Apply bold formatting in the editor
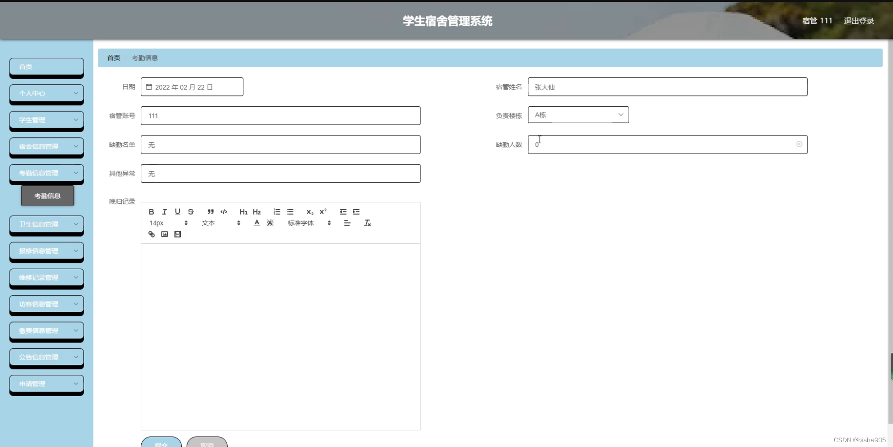Screen dimensions: 893x447 151,212
